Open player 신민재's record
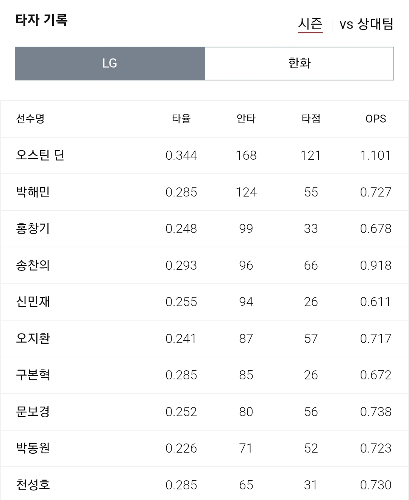Image resolution: width=409 pixels, height=500 pixels. 33,302
